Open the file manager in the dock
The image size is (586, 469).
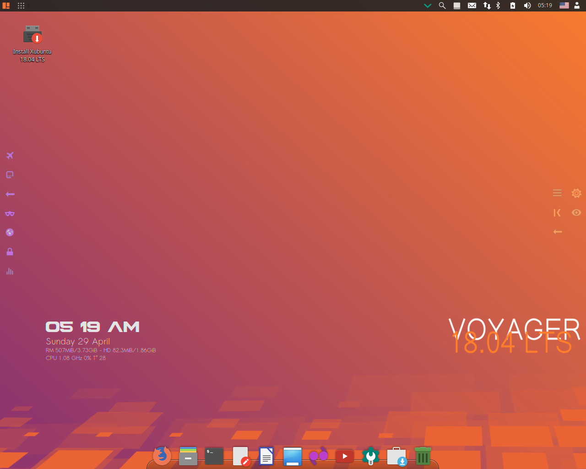(x=188, y=456)
